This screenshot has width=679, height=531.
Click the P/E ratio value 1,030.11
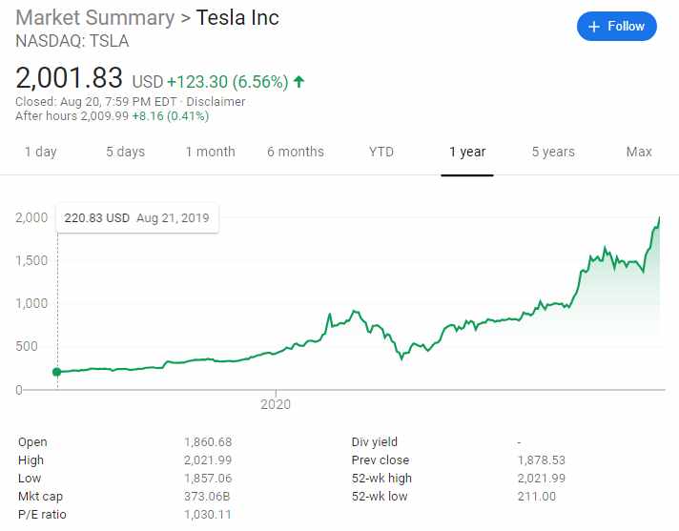click(x=207, y=515)
